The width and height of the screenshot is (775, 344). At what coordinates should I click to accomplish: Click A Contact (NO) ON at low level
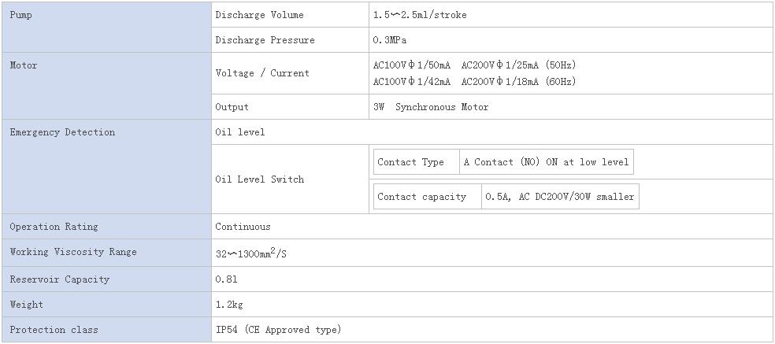click(546, 162)
